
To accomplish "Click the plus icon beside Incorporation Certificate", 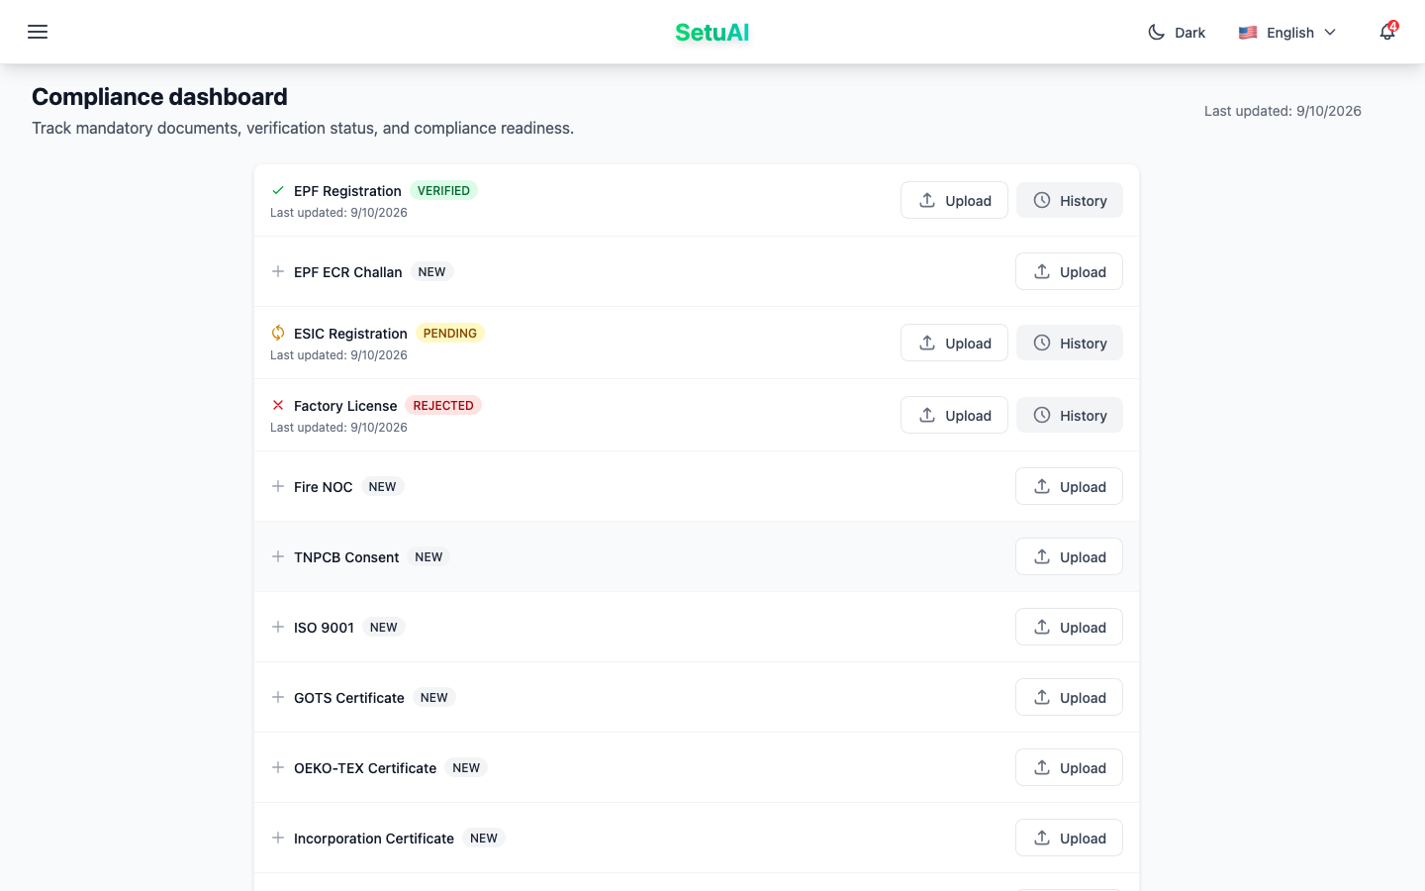I will pos(278,838).
